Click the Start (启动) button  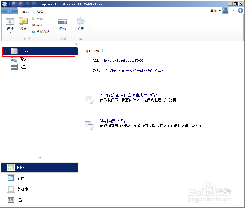38,19
